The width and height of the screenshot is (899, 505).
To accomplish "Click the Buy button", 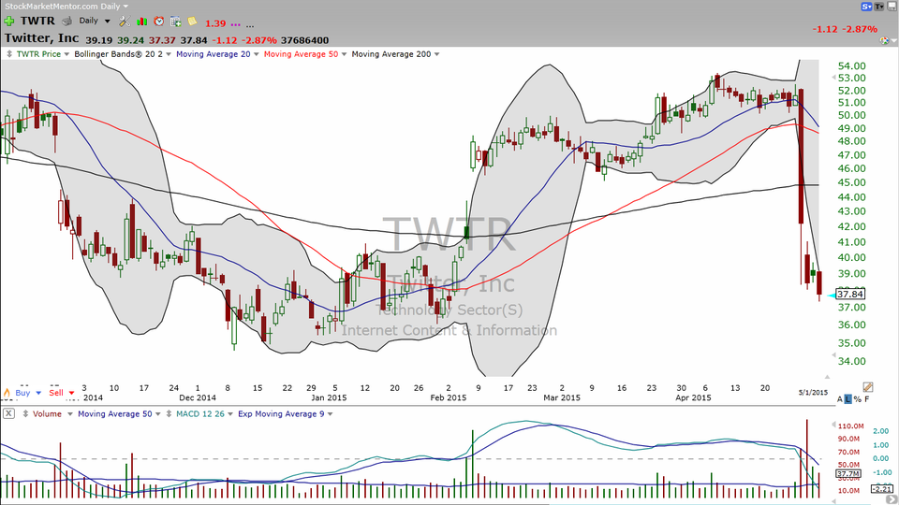I will tap(22, 393).
